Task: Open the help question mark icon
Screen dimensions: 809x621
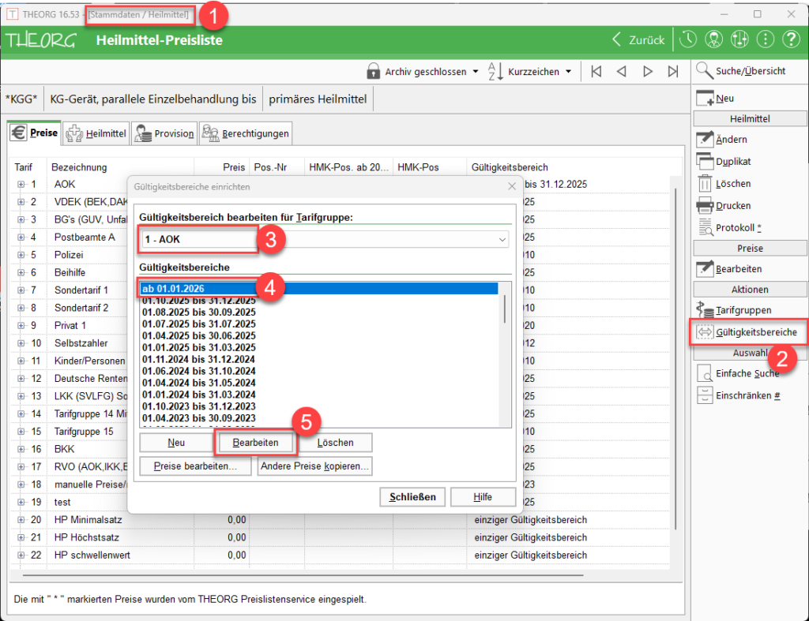Action: click(x=791, y=39)
